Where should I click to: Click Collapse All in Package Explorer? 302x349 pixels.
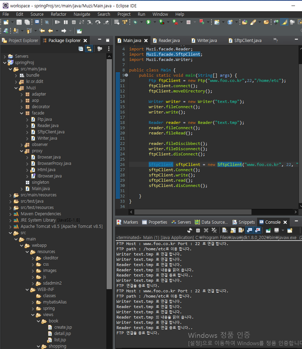(x=81, y=49)
